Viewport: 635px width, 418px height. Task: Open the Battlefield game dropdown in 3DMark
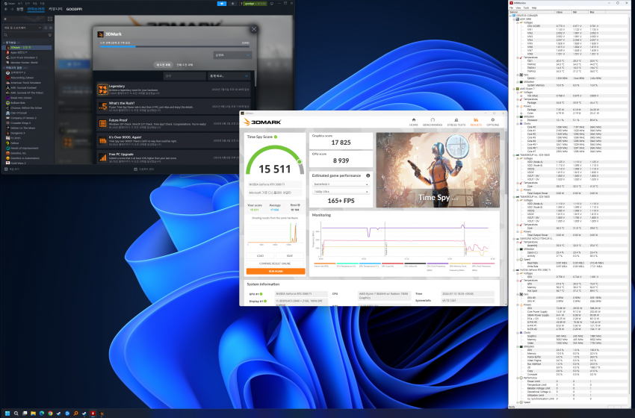tap(341, 184)
